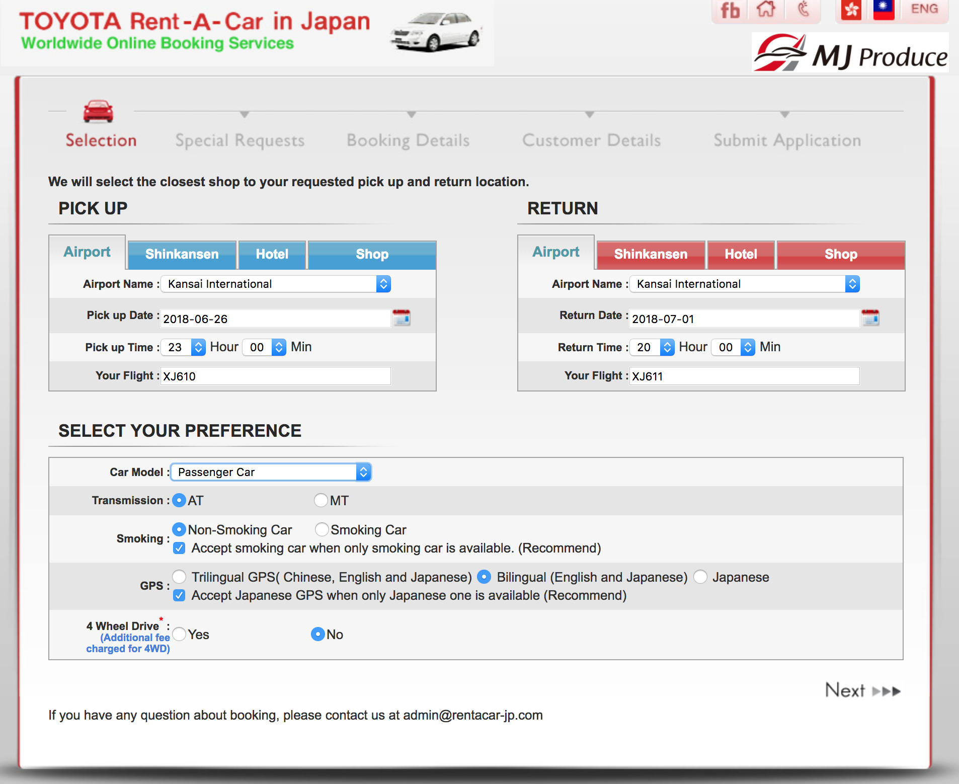This screenshot has width=959, height=784.
Task: Choose Non-Smoking Car option
Action: 179,530
